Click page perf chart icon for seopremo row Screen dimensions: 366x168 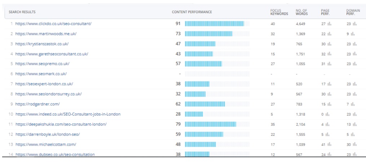coord(329,64)
